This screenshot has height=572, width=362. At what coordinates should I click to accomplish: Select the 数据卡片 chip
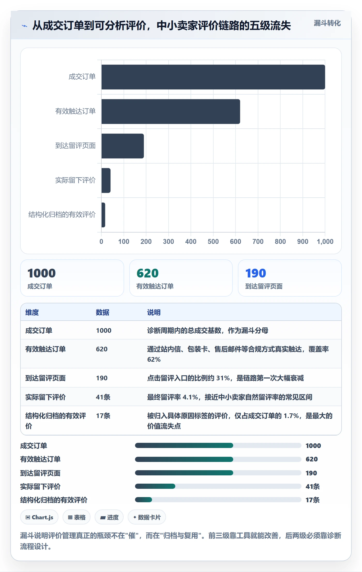coord(147,517)
